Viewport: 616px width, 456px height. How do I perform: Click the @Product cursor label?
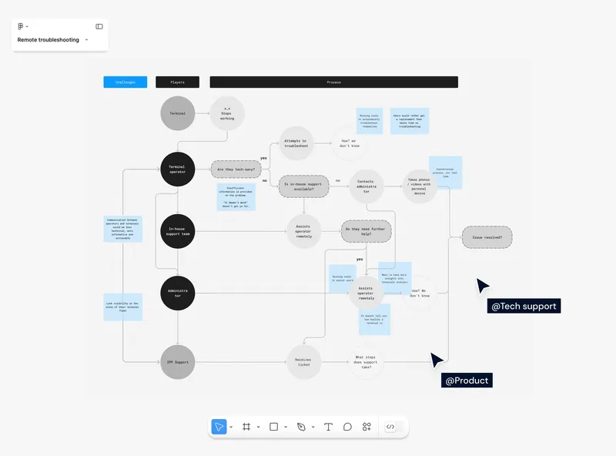coord(467,381)
